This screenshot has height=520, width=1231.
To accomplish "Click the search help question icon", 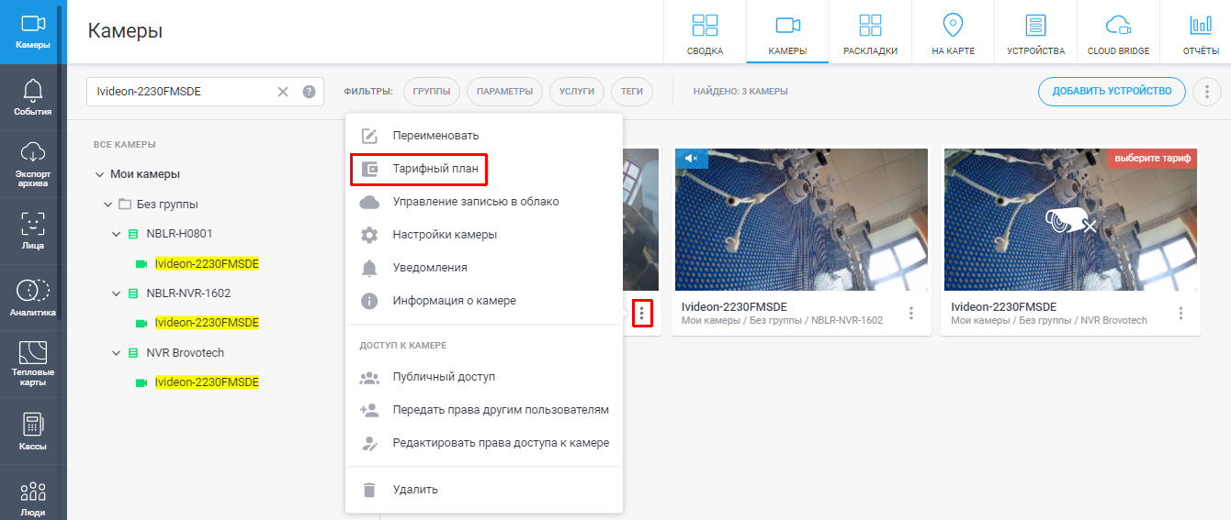I will (x=309, y=92).
